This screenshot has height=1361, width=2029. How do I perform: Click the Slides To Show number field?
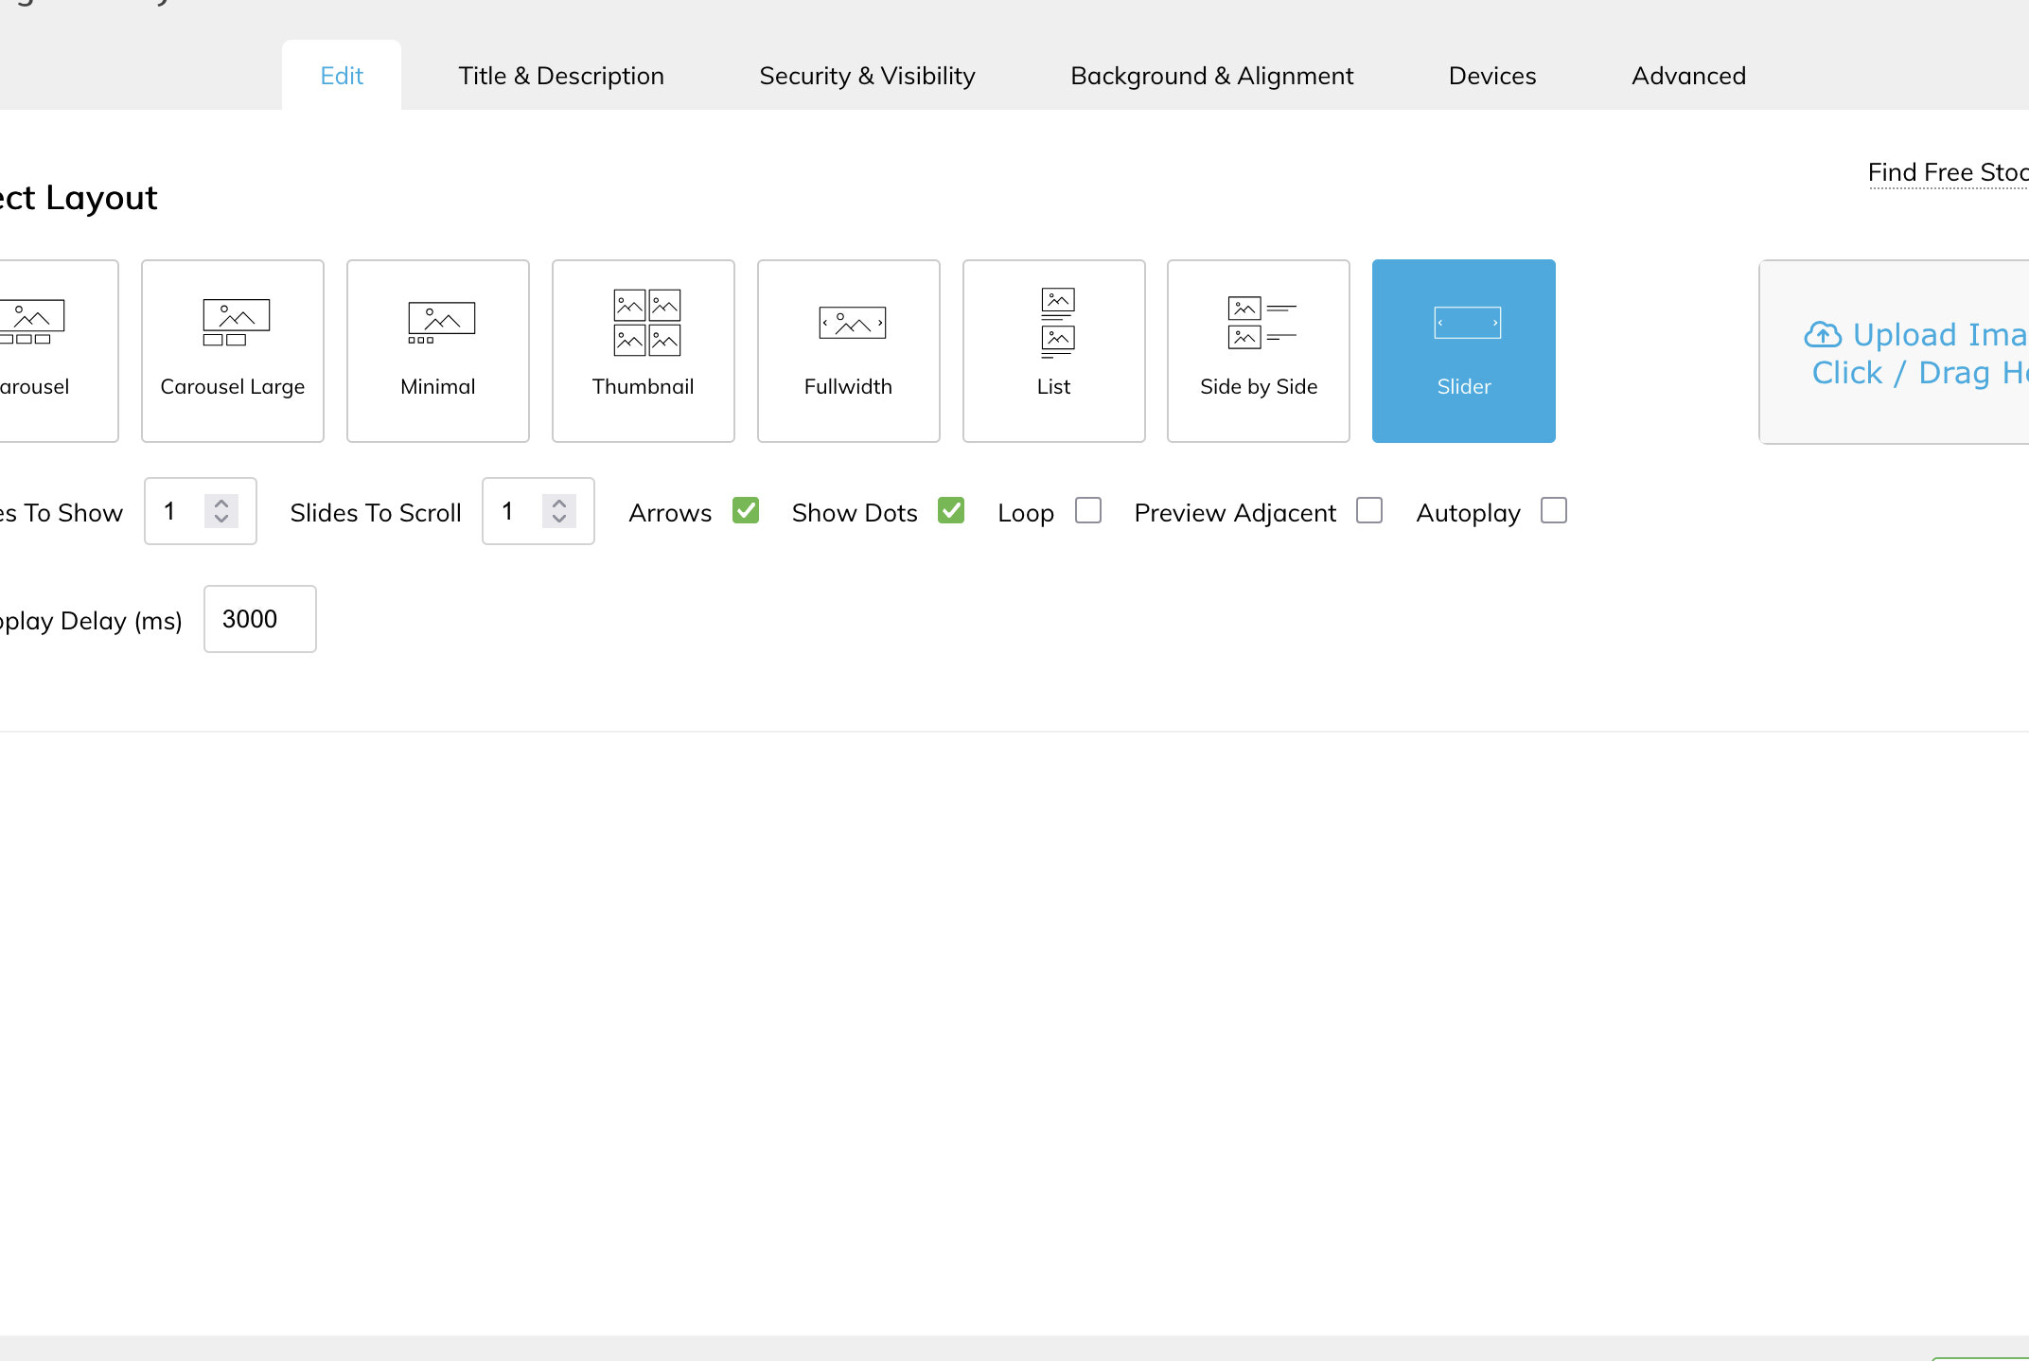[x=201, y=511]
